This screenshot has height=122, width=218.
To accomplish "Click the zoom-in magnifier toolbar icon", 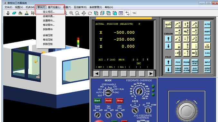I will tap(71, 13).
